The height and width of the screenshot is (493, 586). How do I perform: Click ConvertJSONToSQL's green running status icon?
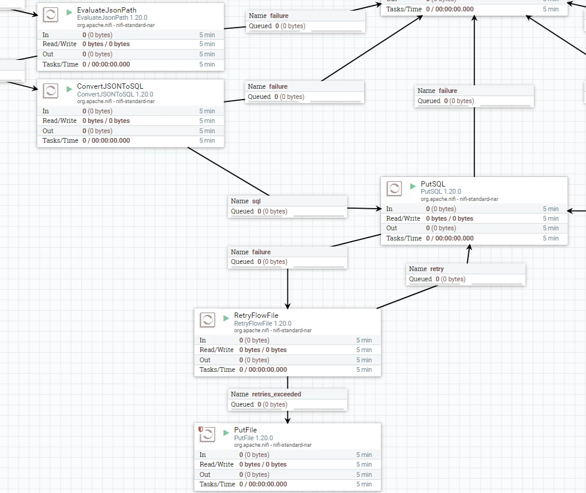click(x=69, y=89)
